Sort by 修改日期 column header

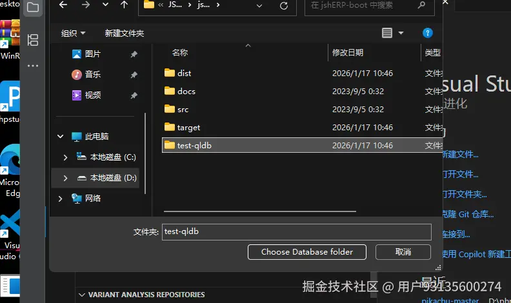(347, 52)
